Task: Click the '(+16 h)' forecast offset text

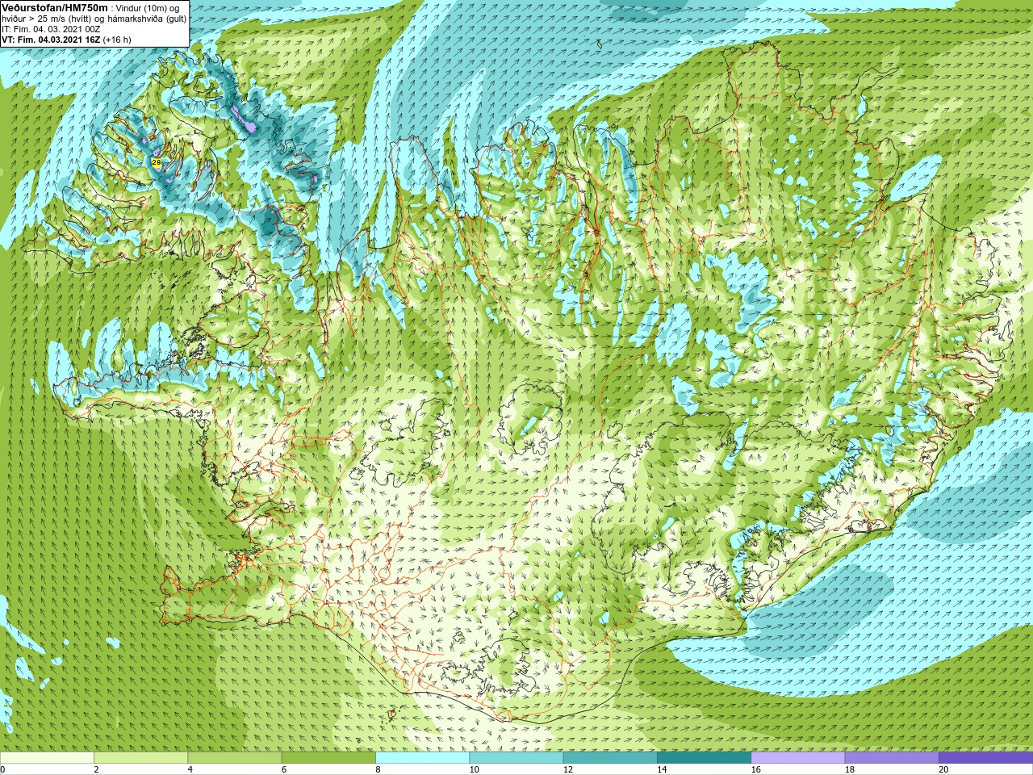Action: [x=117, y=40]
